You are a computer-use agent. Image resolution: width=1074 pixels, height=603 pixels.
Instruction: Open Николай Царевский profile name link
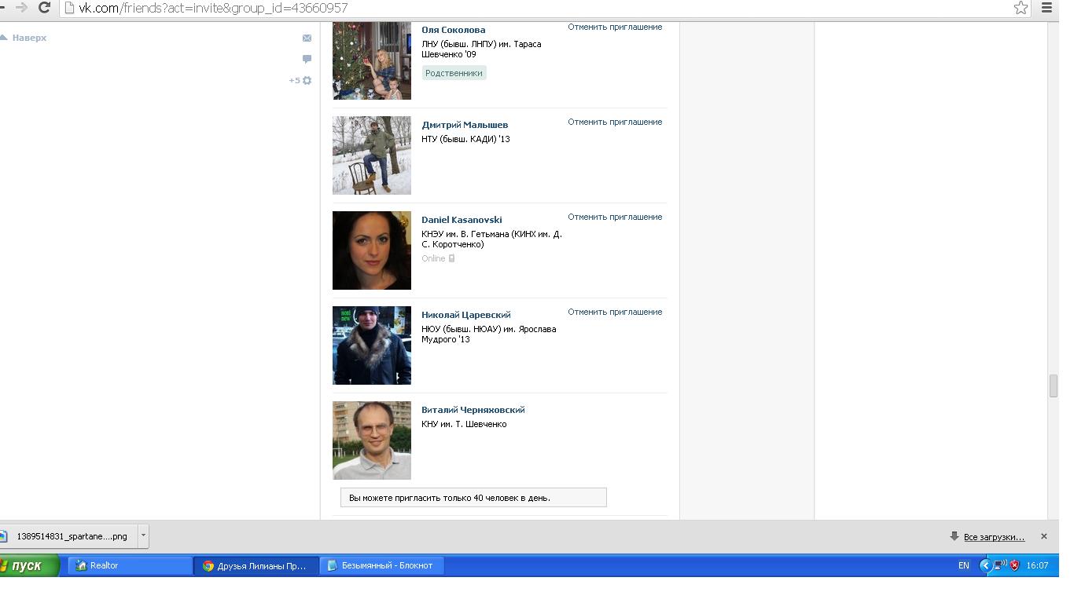466,315
